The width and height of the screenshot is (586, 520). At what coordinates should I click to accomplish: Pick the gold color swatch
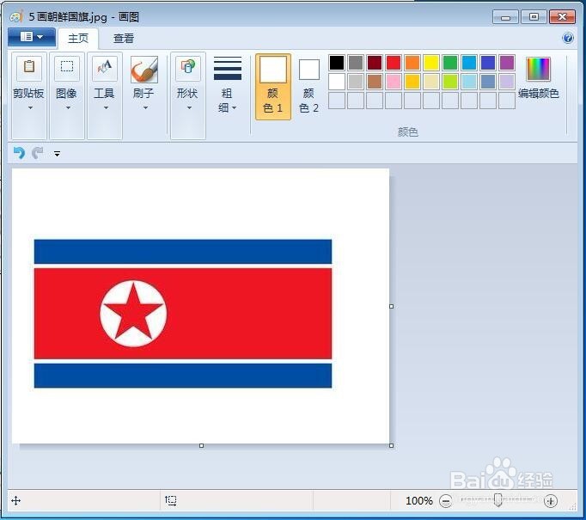pos(412,82)
